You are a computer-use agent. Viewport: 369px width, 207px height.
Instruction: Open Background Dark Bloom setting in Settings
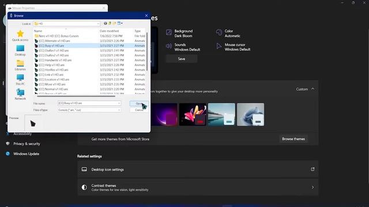(x=180, y=33)
